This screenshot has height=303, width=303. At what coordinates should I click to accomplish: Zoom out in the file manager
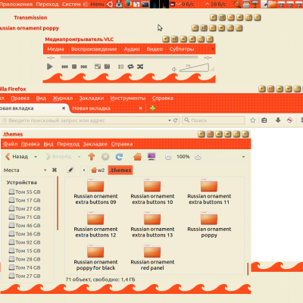[168, 157]
